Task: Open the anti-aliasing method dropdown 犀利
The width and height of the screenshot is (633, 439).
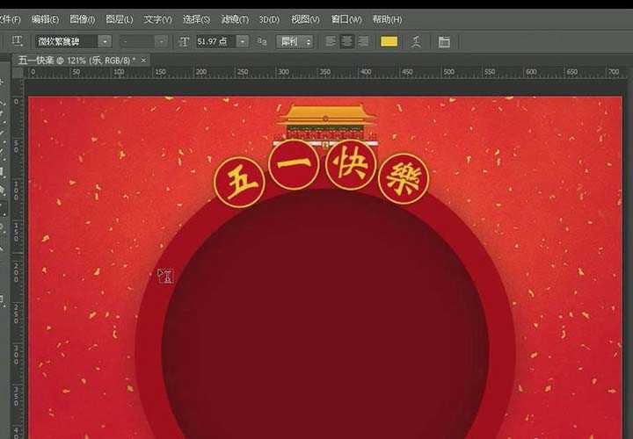Action: click(x=307, y=41)
